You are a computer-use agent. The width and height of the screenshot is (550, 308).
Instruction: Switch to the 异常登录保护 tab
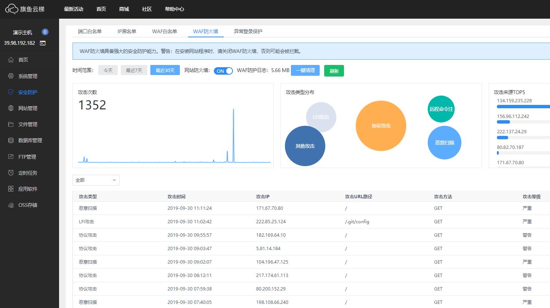(x=248, y=31)
